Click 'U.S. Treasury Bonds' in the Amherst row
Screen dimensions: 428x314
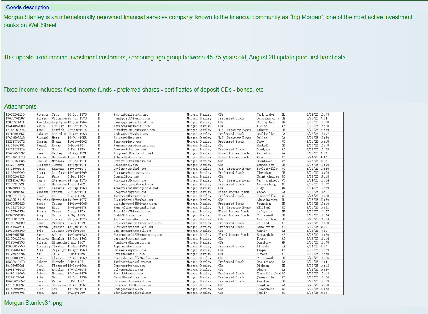click(x=234, y=130)
